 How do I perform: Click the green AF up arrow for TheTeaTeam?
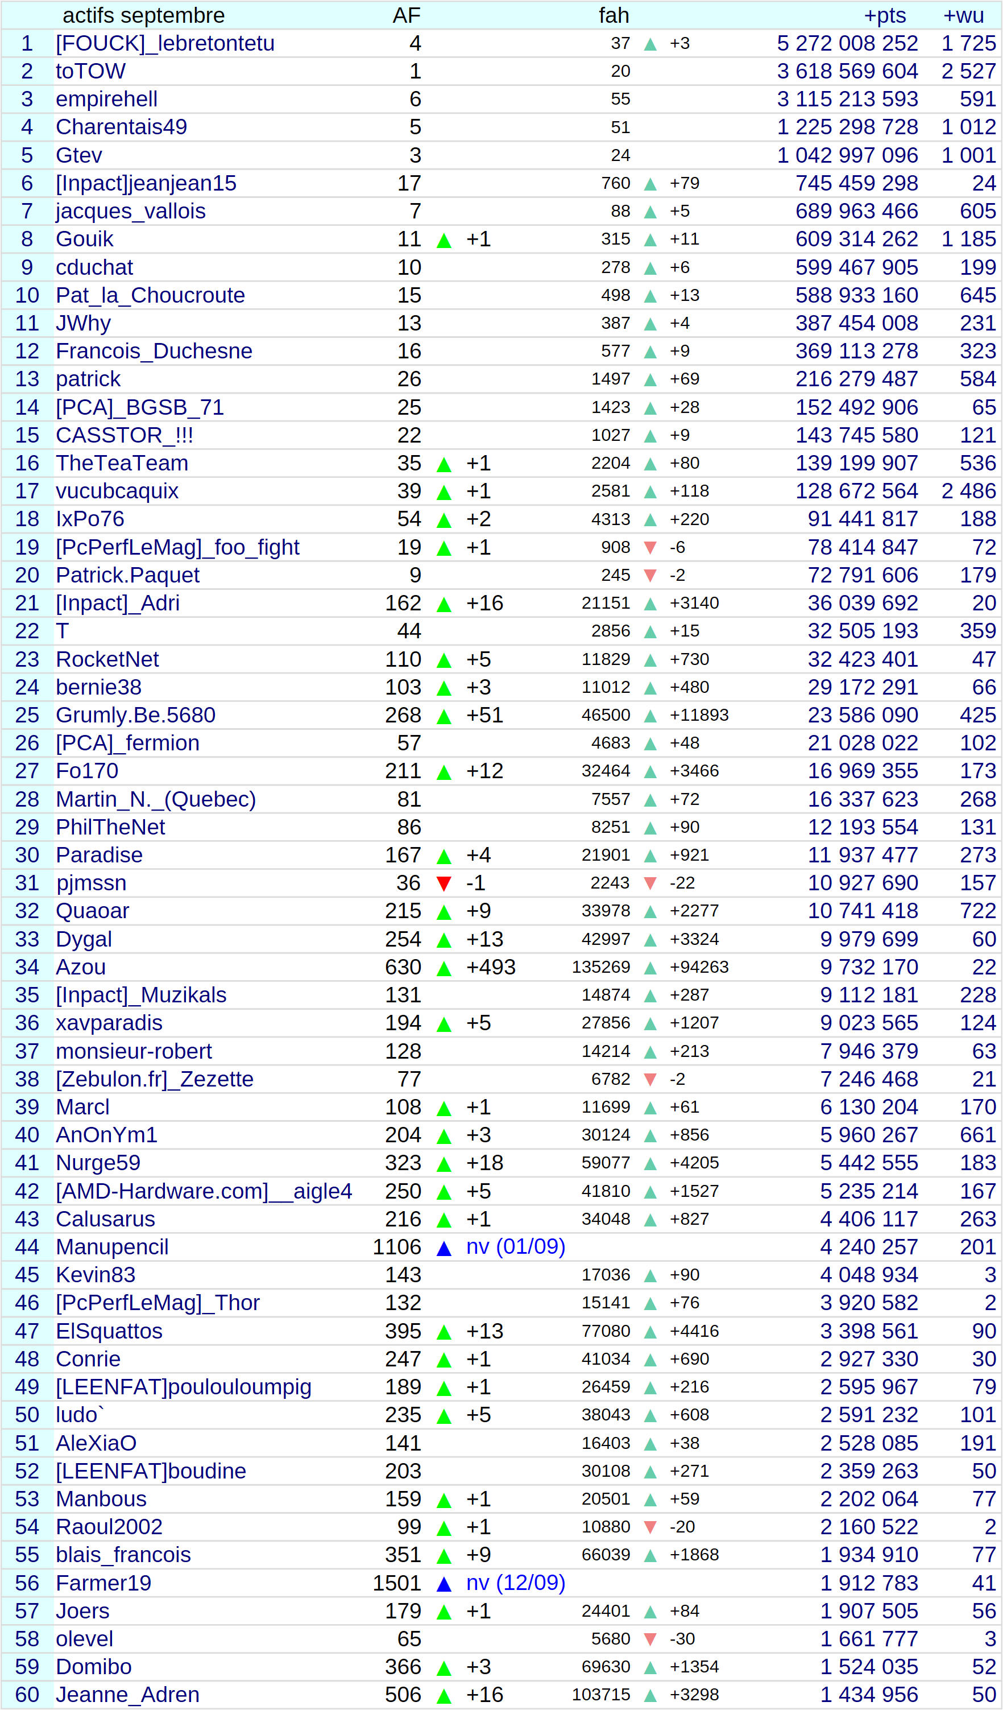click(x=444, y=465)
